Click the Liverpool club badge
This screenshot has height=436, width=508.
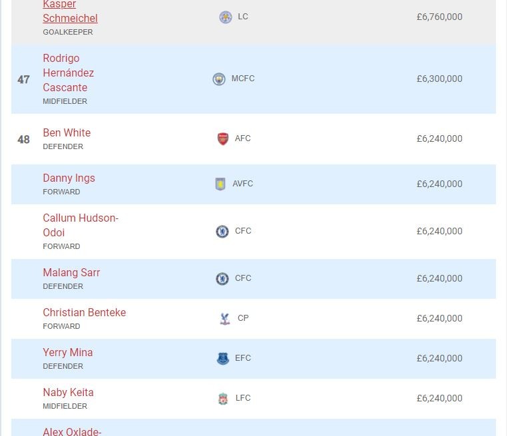coord(223,398)
